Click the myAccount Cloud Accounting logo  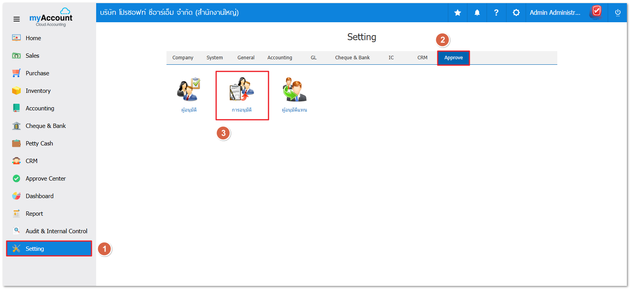[51, 18]
